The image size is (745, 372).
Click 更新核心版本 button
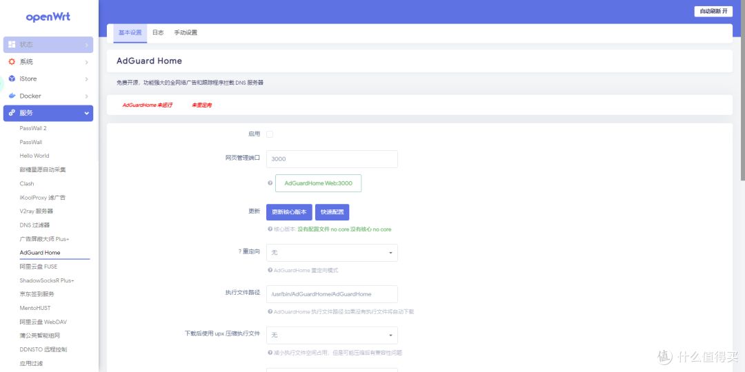[x=289, y=212]
